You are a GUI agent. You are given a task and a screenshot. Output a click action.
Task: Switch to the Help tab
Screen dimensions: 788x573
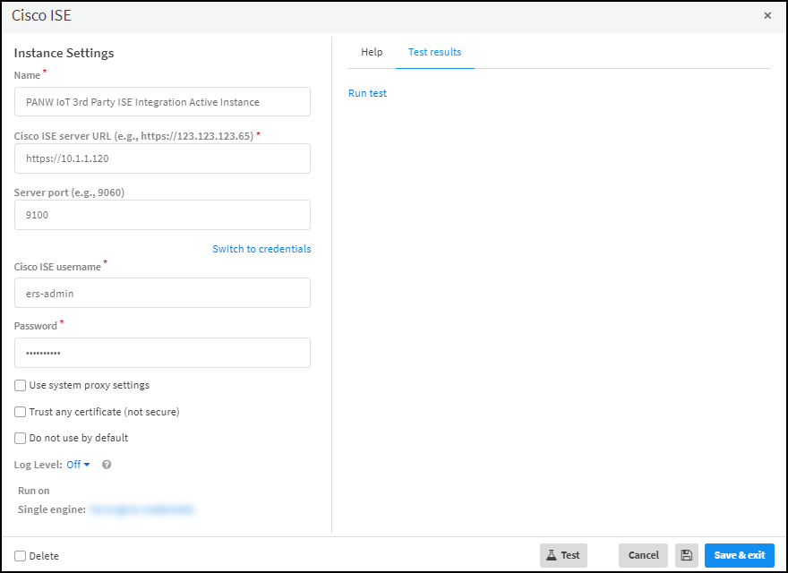[372, 52]
